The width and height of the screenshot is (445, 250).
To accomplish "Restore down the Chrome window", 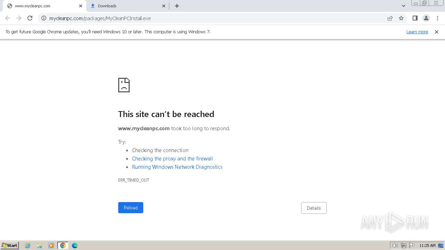I will click(424, 3).
